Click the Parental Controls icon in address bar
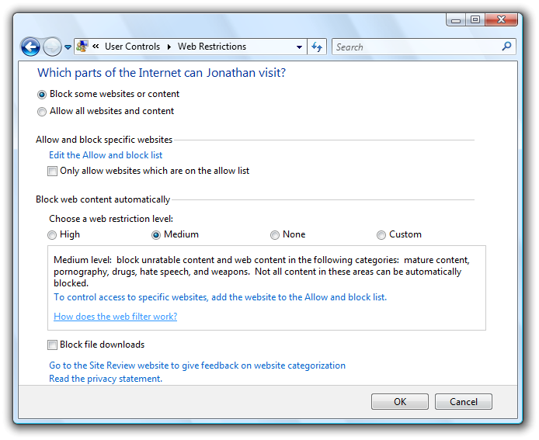The width and height of the screenshot is (539, 440). [x=82, y=47]
